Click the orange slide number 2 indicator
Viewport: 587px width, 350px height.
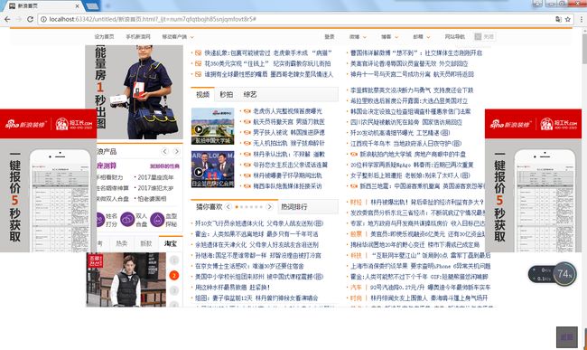coord(174,276)
